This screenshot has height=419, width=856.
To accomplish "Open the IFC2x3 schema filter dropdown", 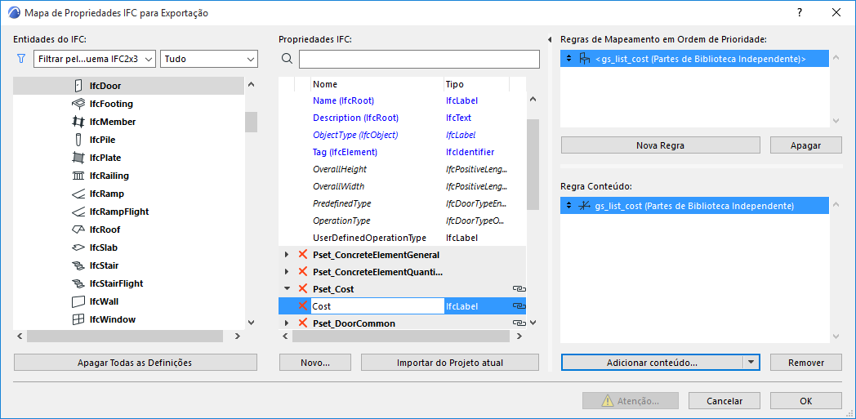I will click(96, 59).
